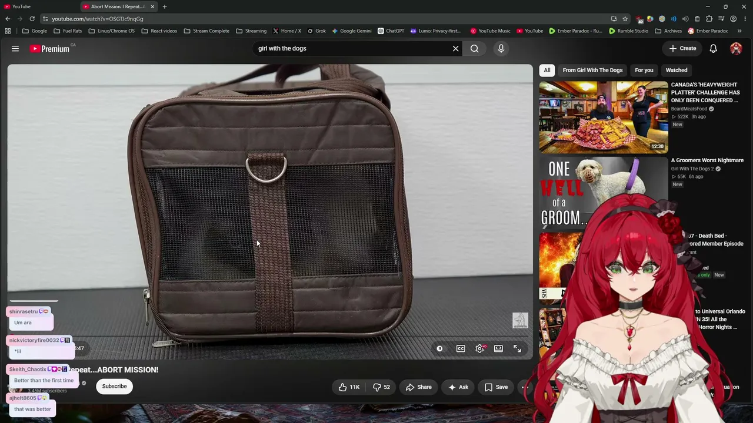Open the Home / X bookmark
Screen dimensions: 753x423
click(x=286, y=31)
